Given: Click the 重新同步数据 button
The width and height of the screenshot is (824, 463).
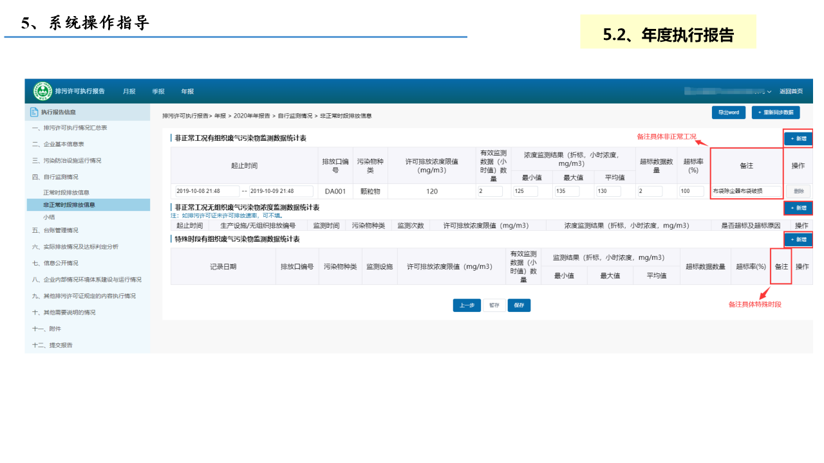Looking at the screenshot, I should [x=775, y=113].
